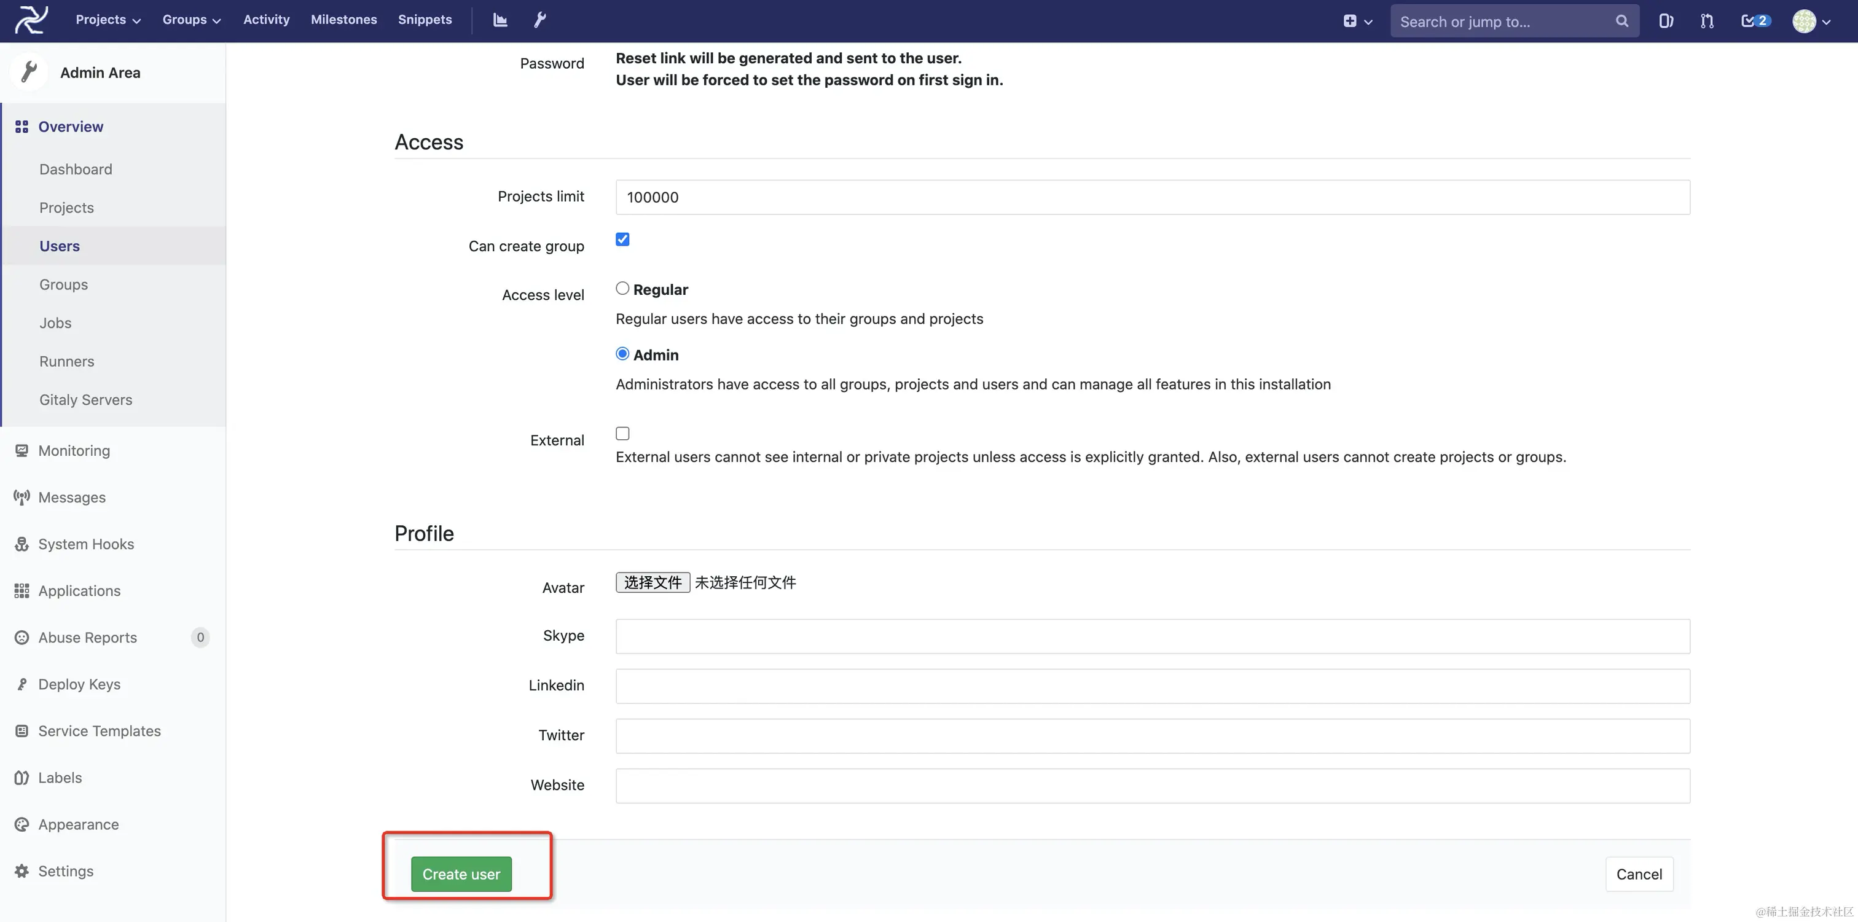Open Snippets in the top navbar

(425, 20)
